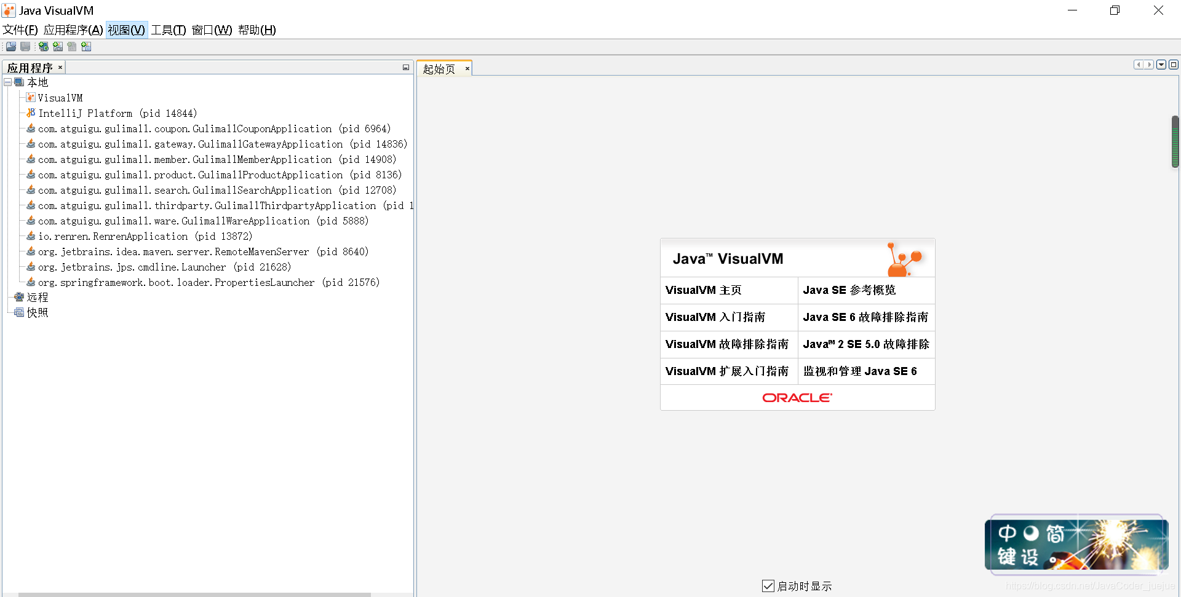This screenshot has width=1181, height=597.
Task: Click the scroll-documents-left arrow button
Action: (1139, 65)
